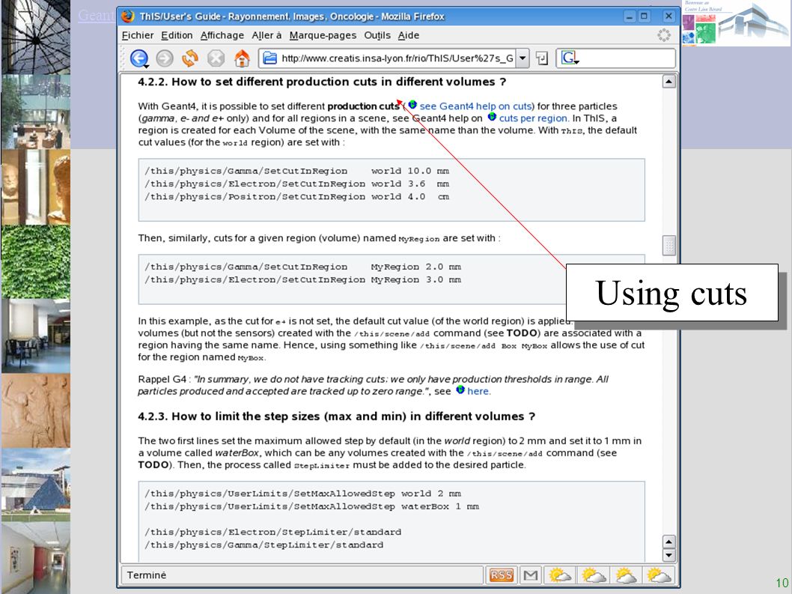Click the line '/this/physics/Positron/SetCutInRegion world 4.0 cm'
The width and height of the screenshot is (792, 594).
coord(297,197)
